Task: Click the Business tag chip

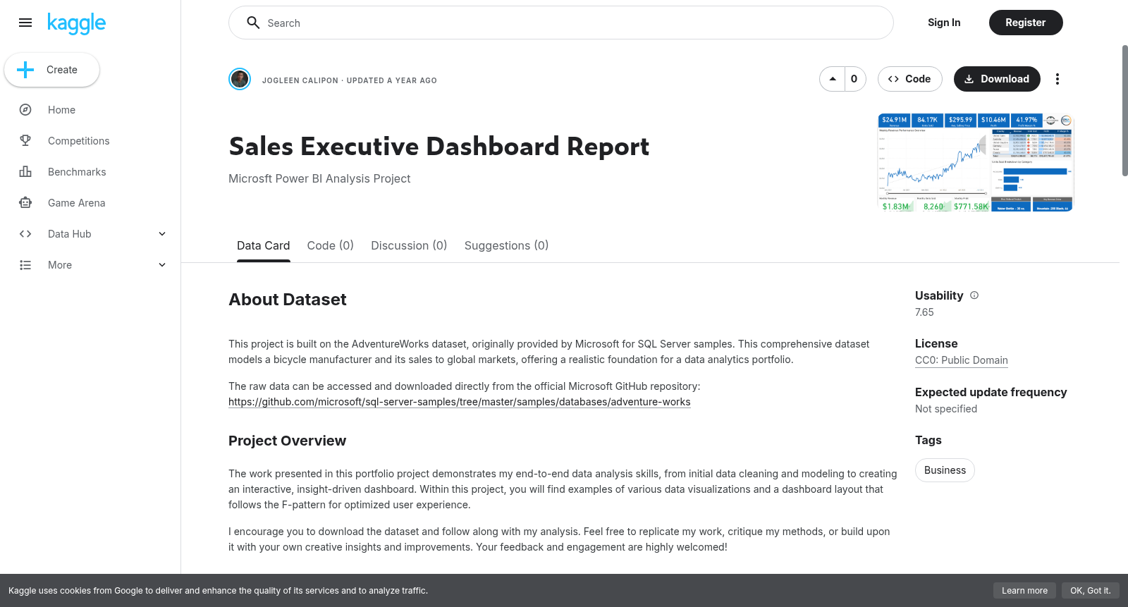Action: coord(945,470)
